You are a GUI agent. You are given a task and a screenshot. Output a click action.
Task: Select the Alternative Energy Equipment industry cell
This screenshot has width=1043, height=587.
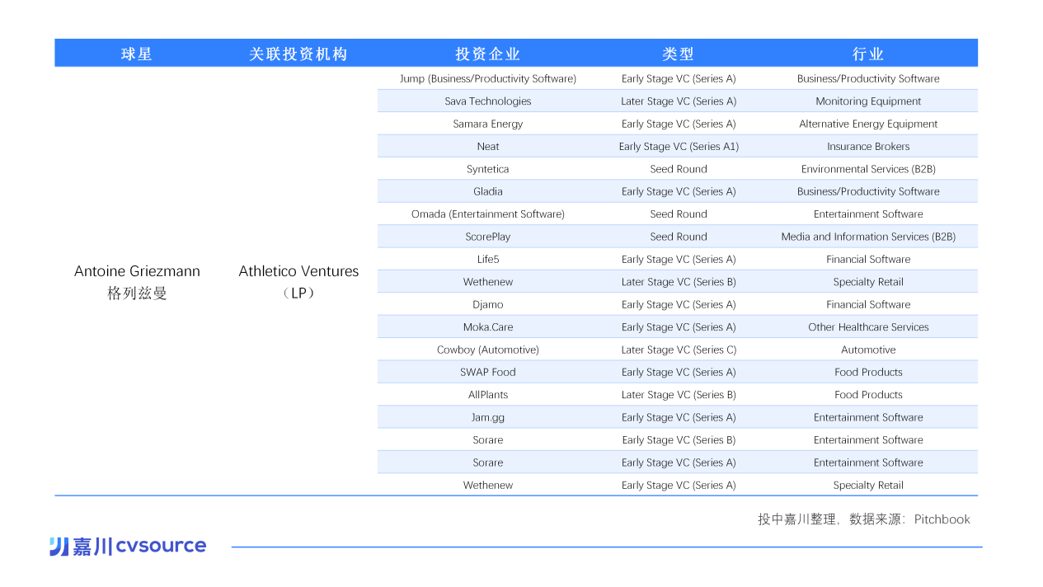868,124
